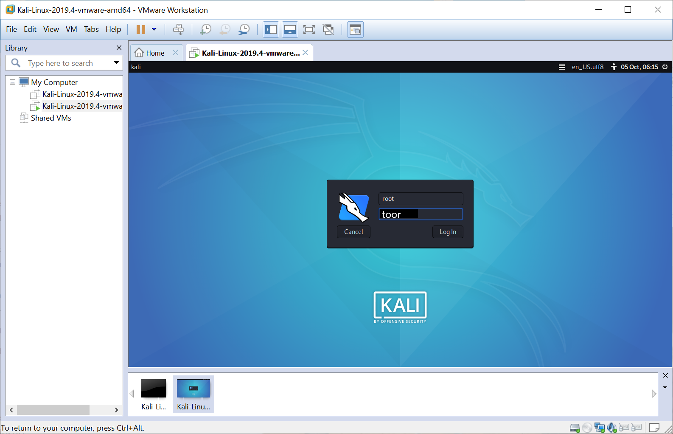The image size is (673, 434).
Task: Click the network adapter status icon
Action: [599, 428]
